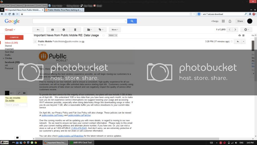Image resolution: width=257 pixels, height=145 pixels.
Task: Open the search engine selector dropdown
Action: click(200, 14)
